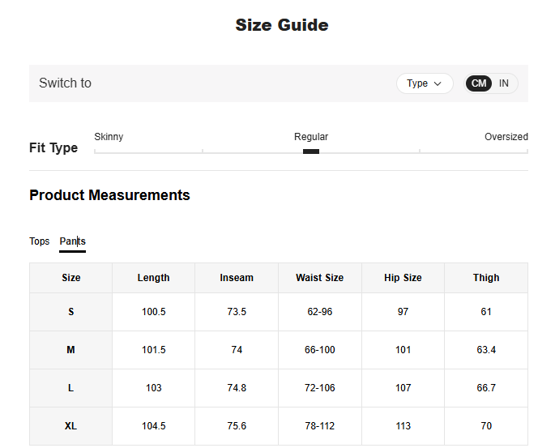Select the size S row label
Viewport: 538px width, 448px height.
pos(71,312)
